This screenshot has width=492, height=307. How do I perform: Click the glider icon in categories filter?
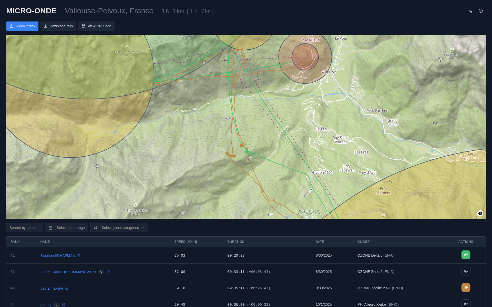[x=96, y=228]
